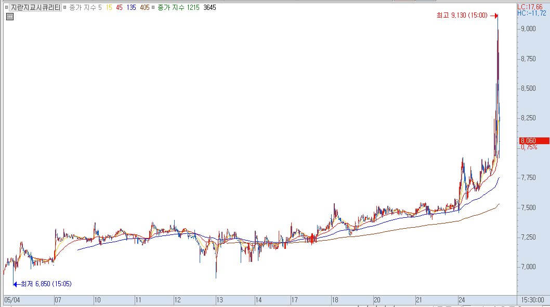The image size is (550, 307).
Task: Click the 05/04 date on time axis
Action: (12, 300)
